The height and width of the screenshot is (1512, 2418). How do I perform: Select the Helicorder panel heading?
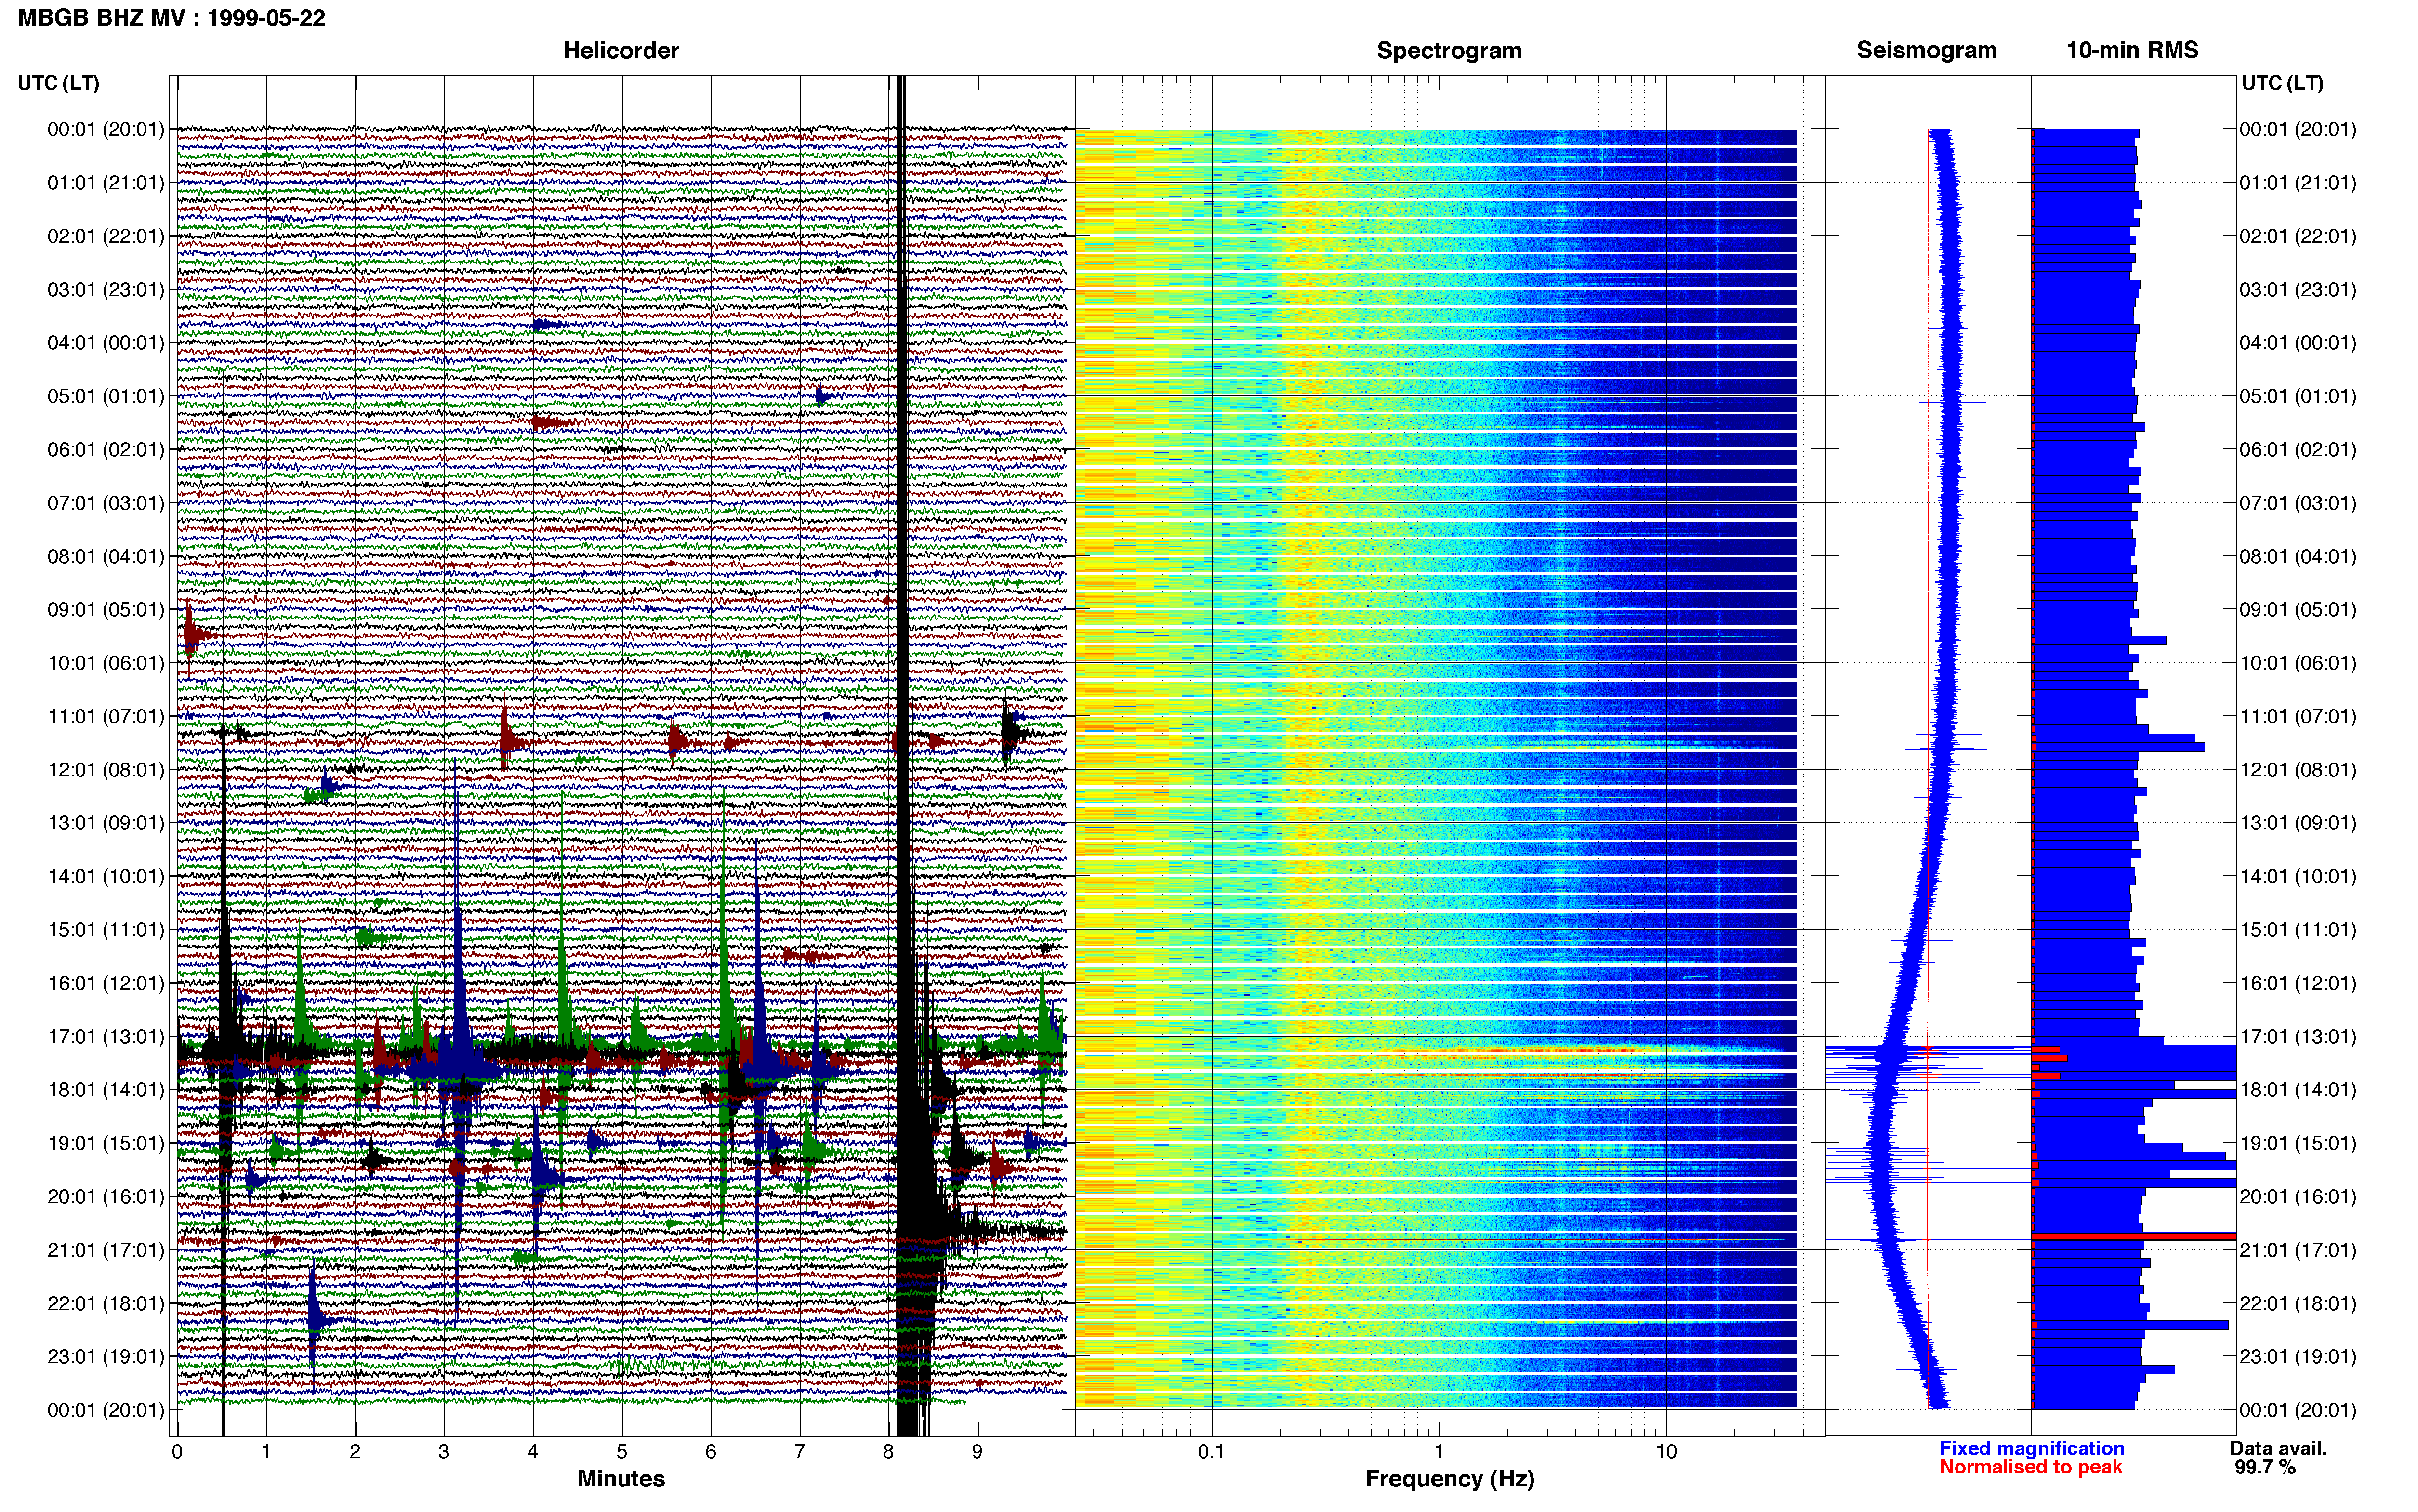click(621, 51)
